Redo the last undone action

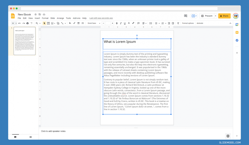(x=23, y=23)
